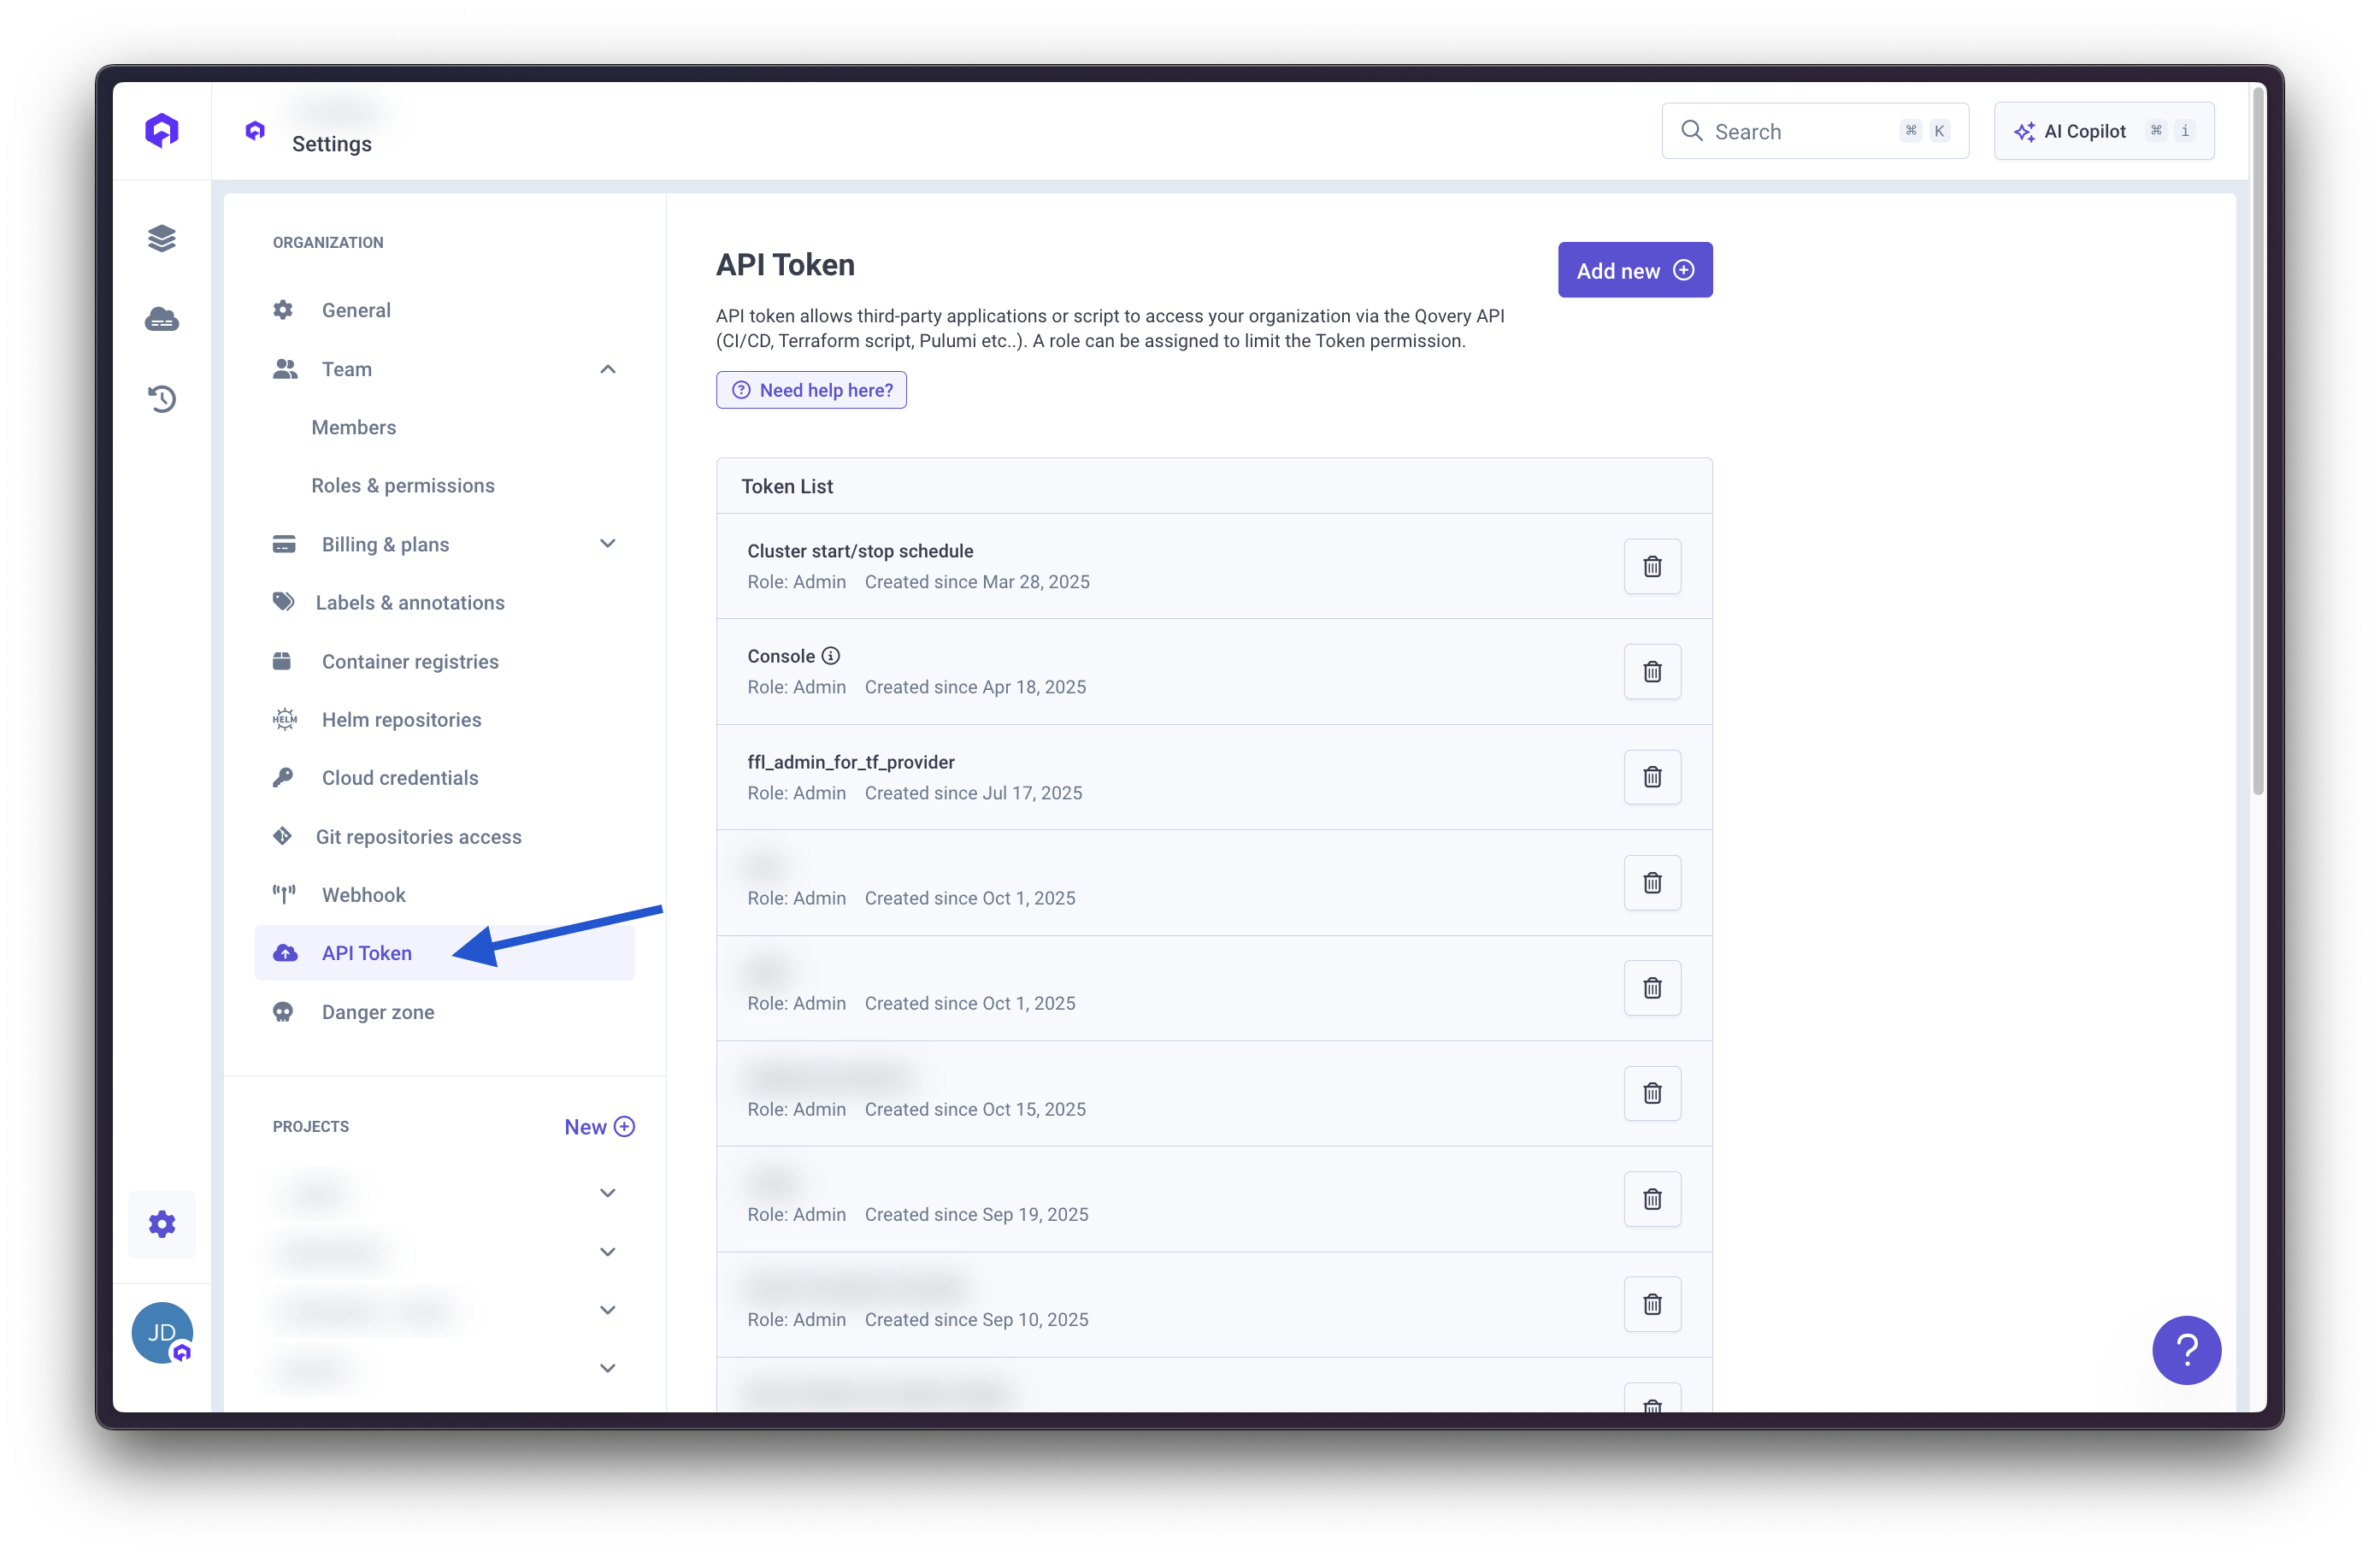Click the Add new token button

pos(1634,269)
